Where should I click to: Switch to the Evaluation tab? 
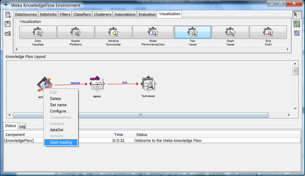(147, 14)
